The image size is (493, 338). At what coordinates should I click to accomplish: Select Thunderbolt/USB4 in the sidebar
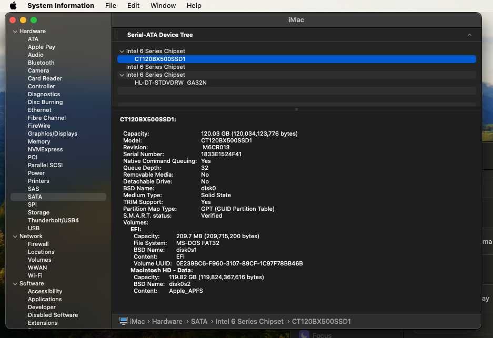pos(53,220)
